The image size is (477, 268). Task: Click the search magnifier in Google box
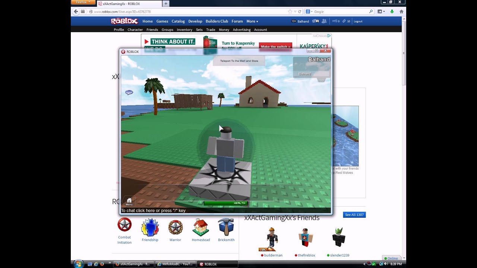click(371, 12)
